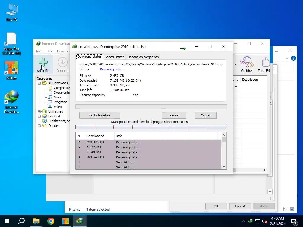Click the connections progress segments bar

(151, 127)
